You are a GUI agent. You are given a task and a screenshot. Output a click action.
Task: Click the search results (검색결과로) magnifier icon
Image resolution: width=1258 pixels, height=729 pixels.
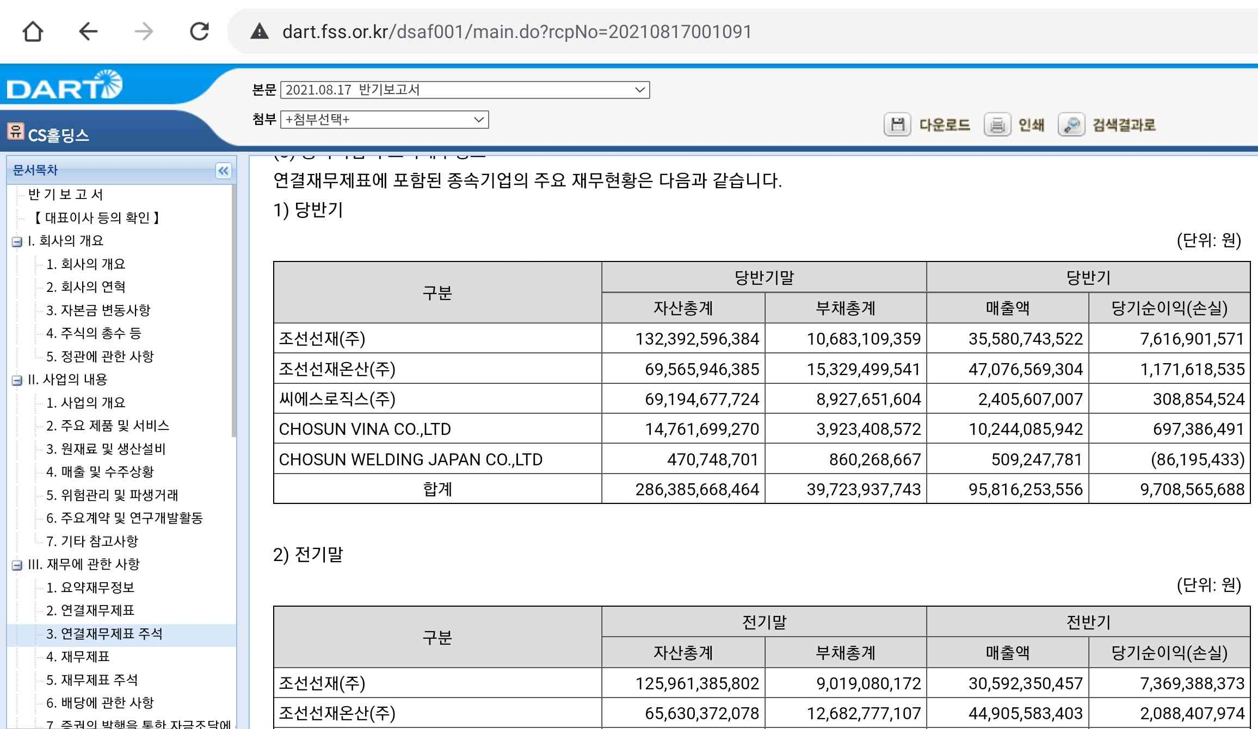click(x=1071, y=124)
